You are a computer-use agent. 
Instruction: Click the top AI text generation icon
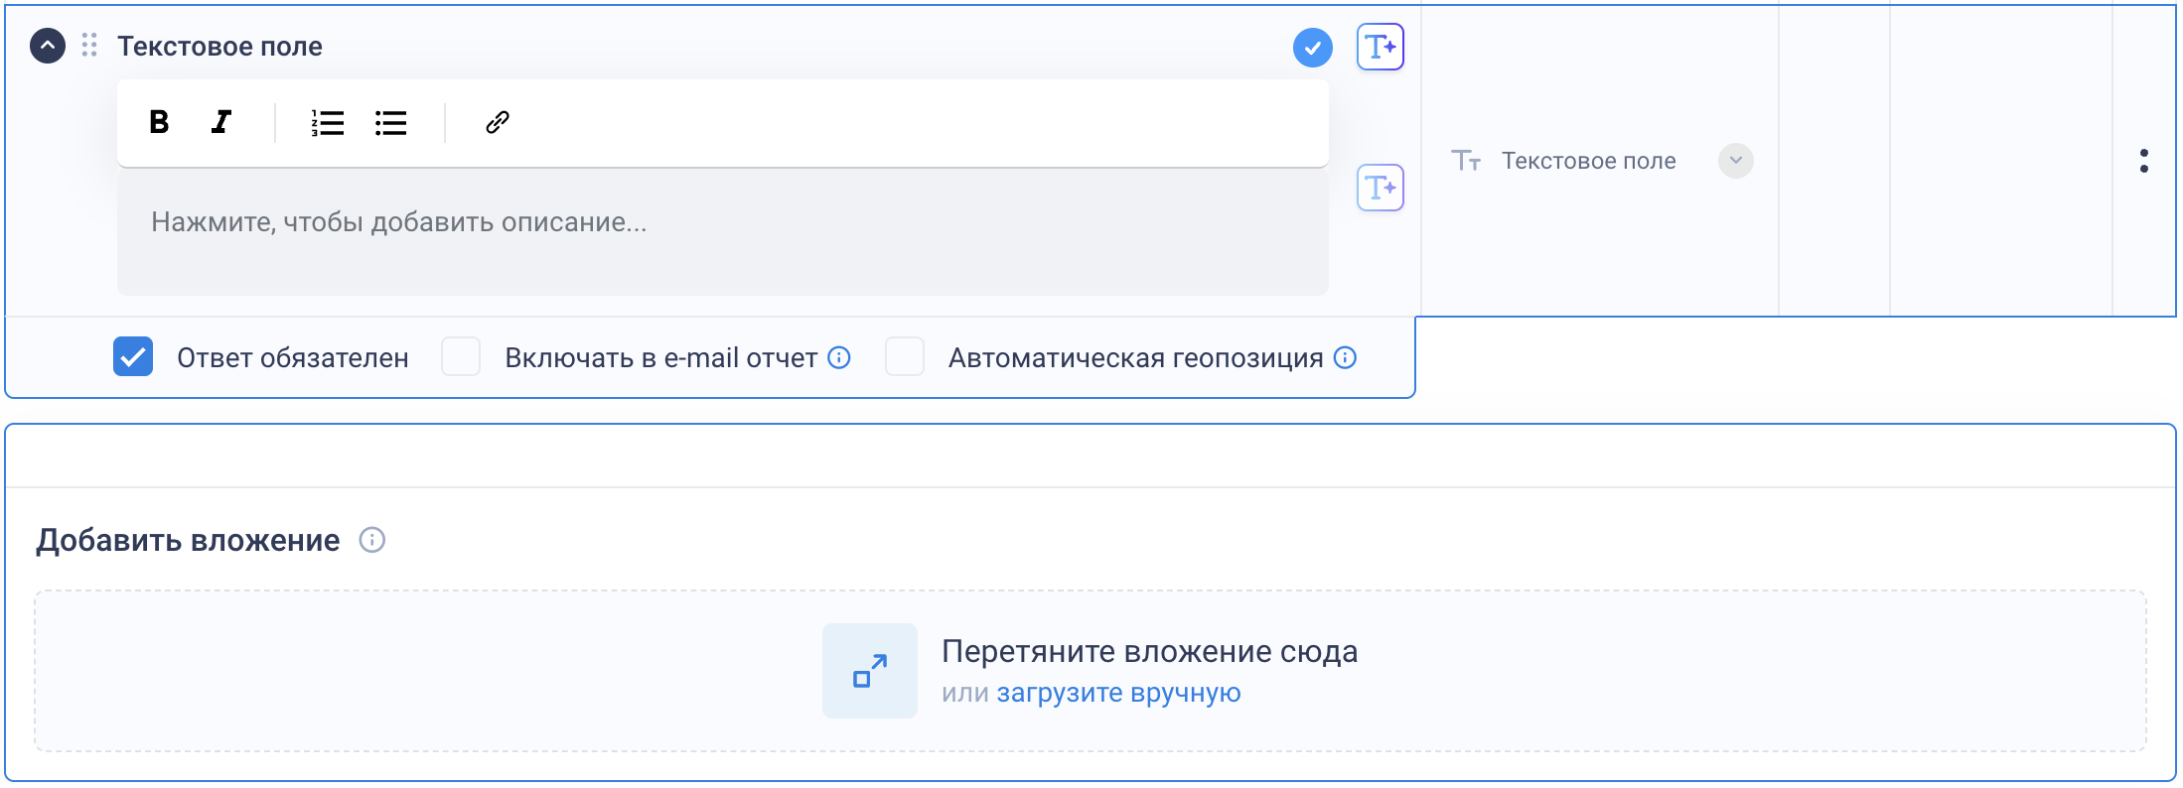1381,47
